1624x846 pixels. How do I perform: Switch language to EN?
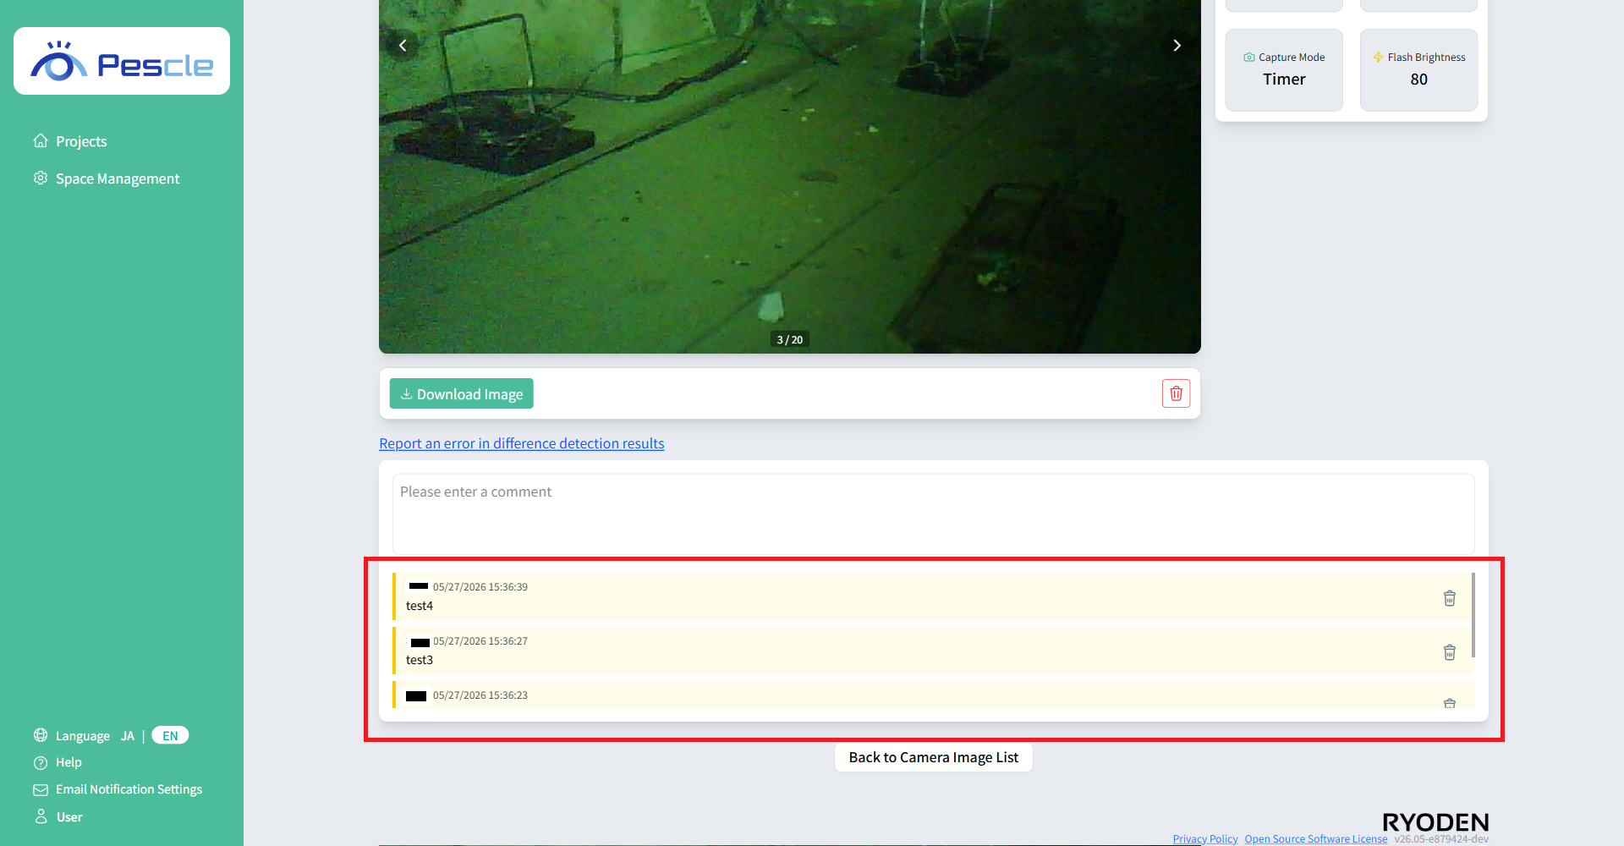coord(170,736)
